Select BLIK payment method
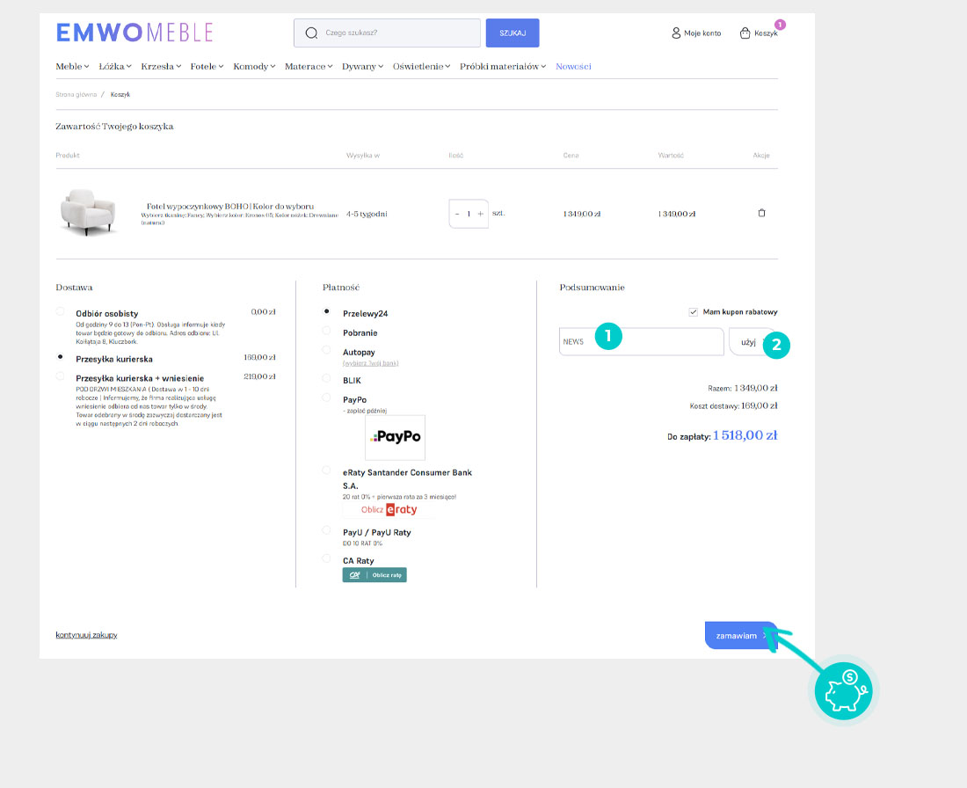The height and width of the screenshot is (788, 967). pyautogui.click(x=327, y=380)
